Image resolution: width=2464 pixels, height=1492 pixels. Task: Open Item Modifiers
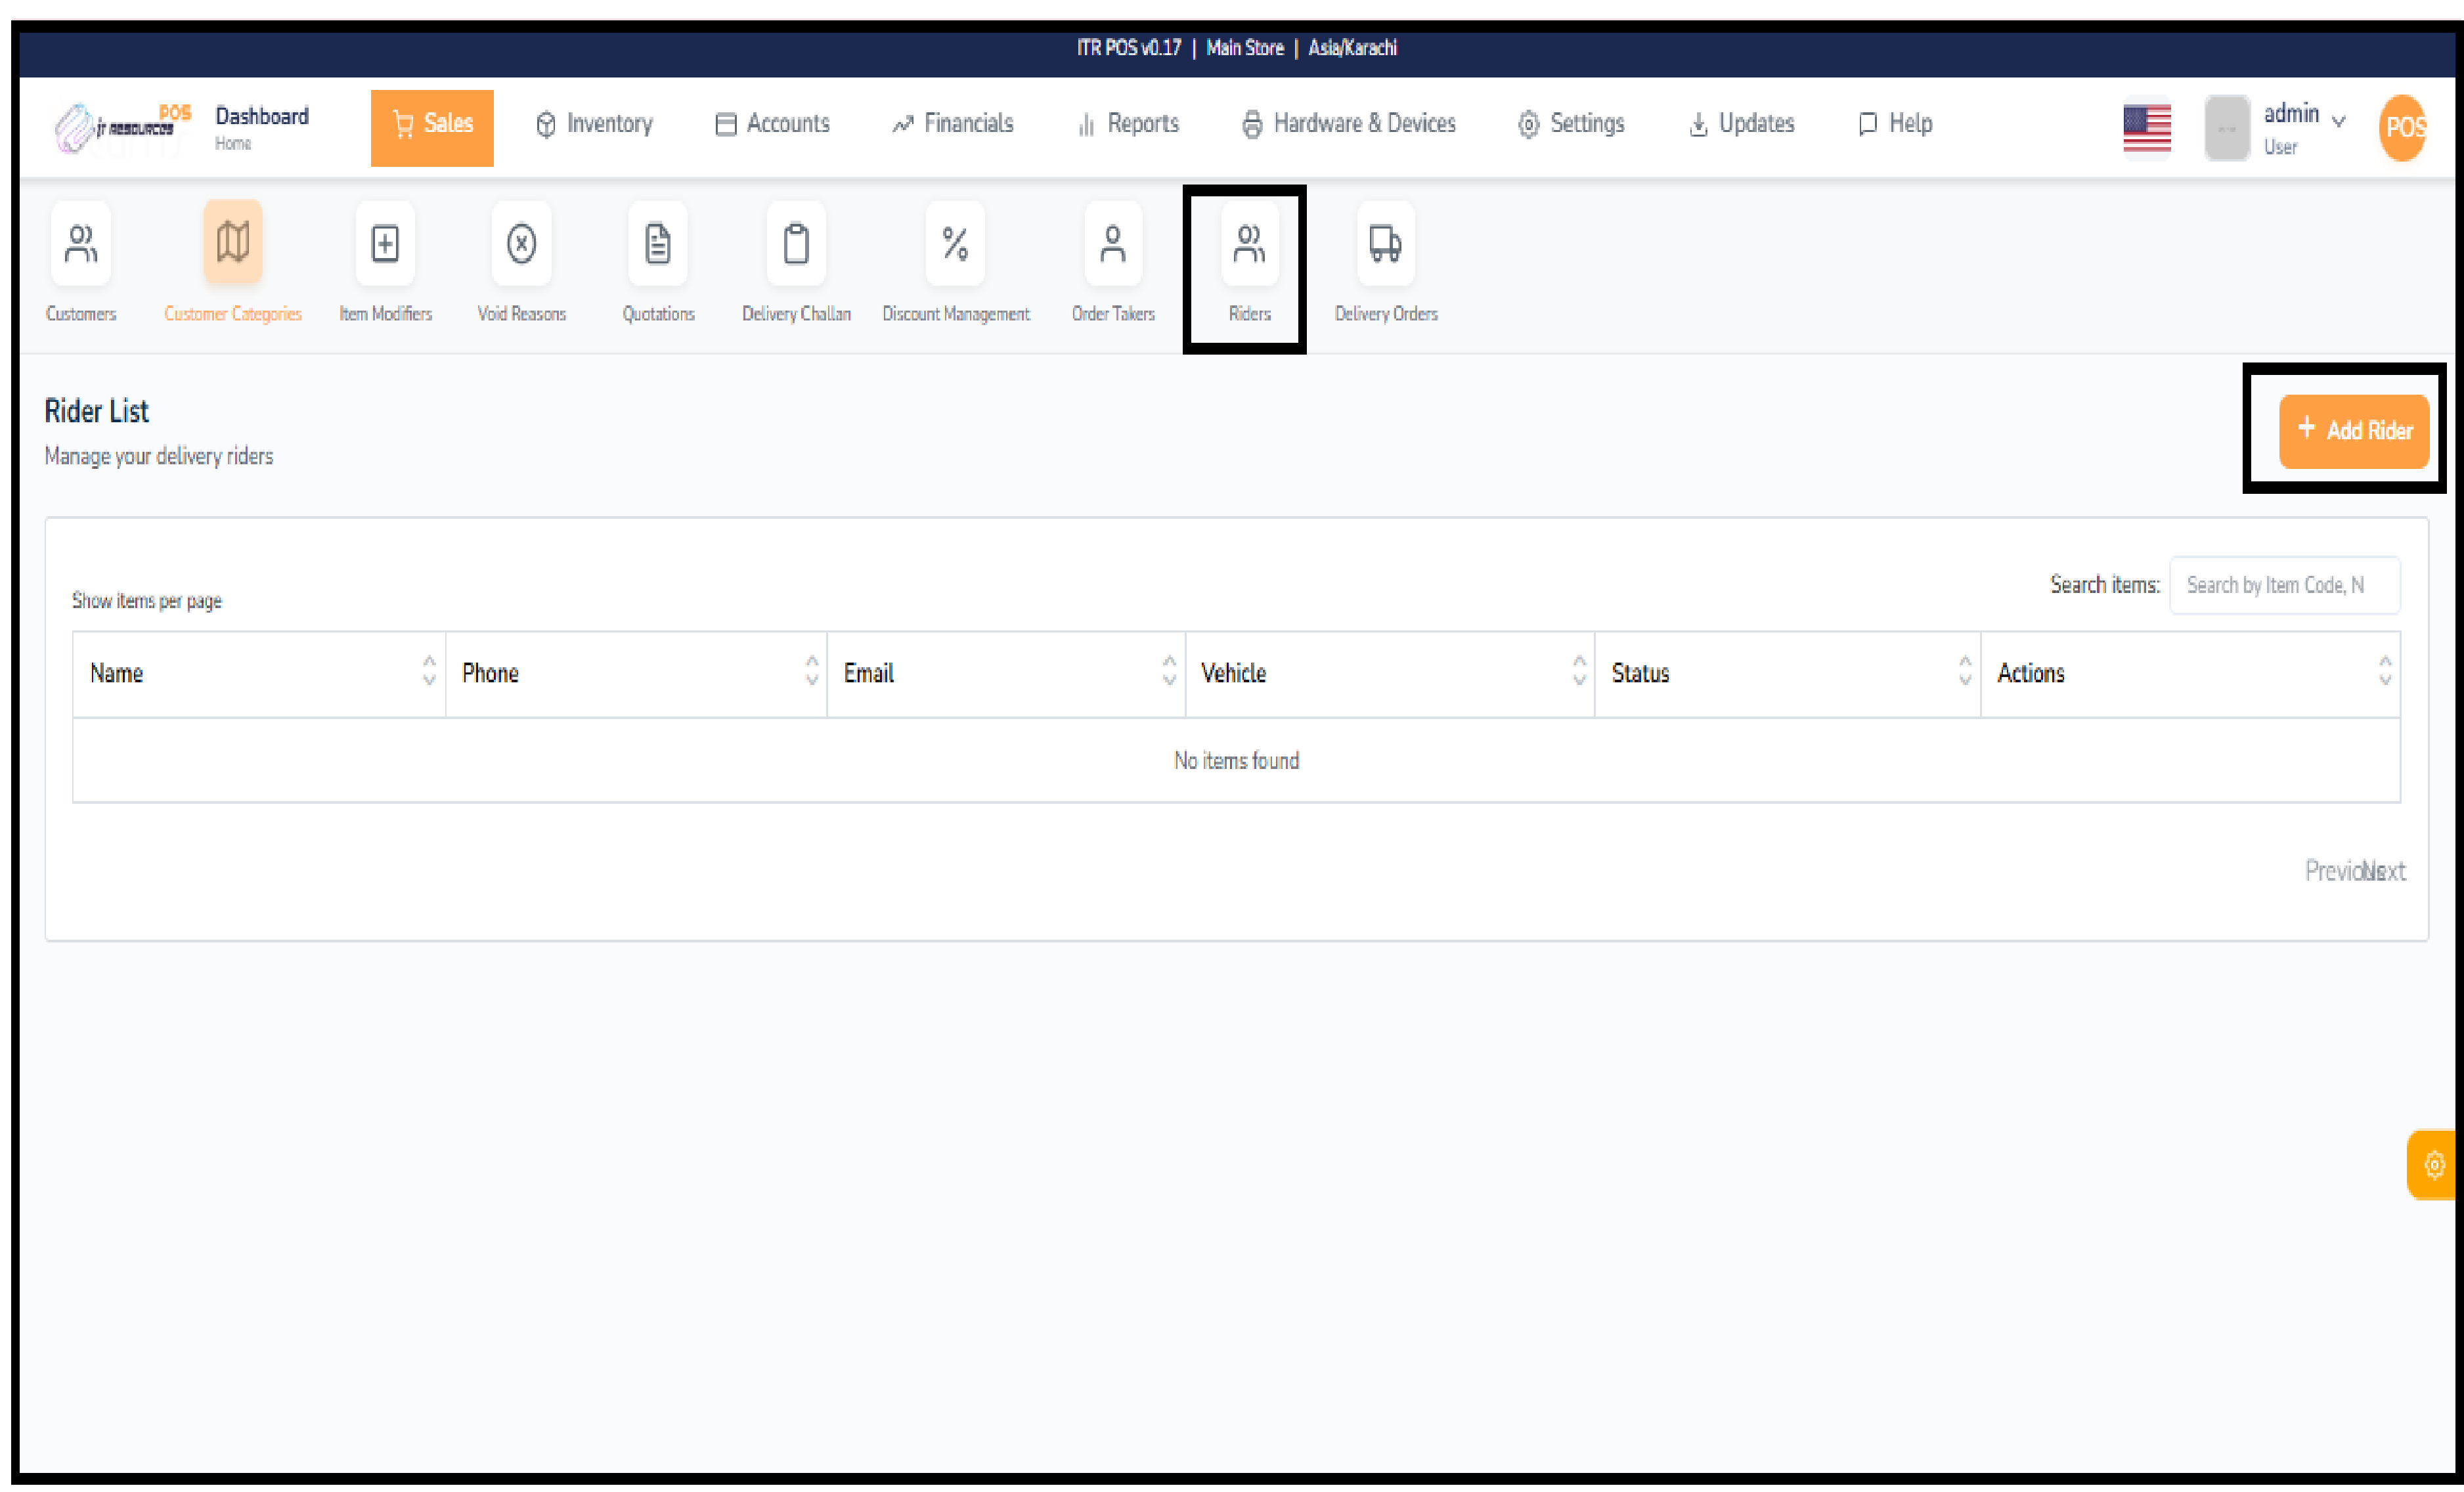click(384, 262)
